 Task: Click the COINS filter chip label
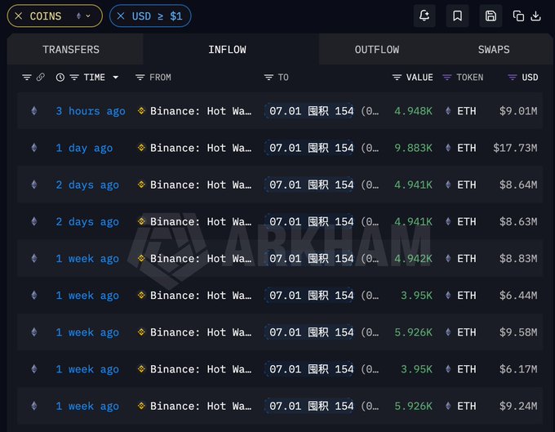pos(46,16)
